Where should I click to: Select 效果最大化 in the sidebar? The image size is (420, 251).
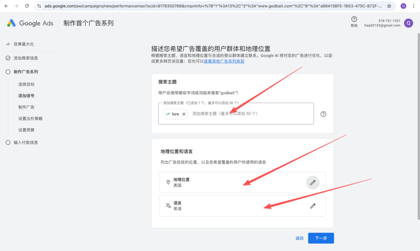point(26,44)
